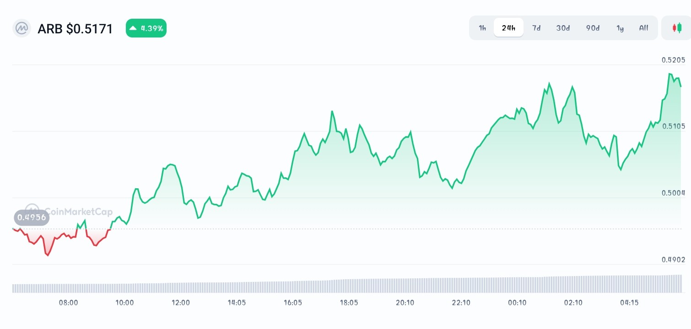The width and height of the screenshot is (691, 329).
Task: Click the 0.5004 y-axis price label
Action: tap(673, 193)
